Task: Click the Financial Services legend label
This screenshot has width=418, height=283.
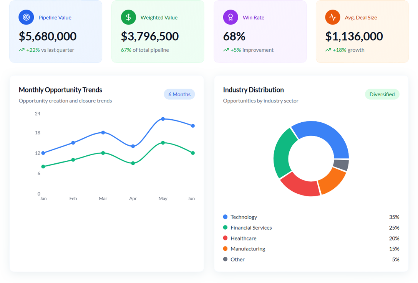Action: point(251,228)
